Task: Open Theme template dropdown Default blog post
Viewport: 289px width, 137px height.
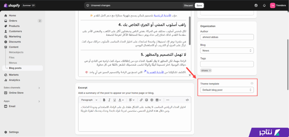Action: 227,90
